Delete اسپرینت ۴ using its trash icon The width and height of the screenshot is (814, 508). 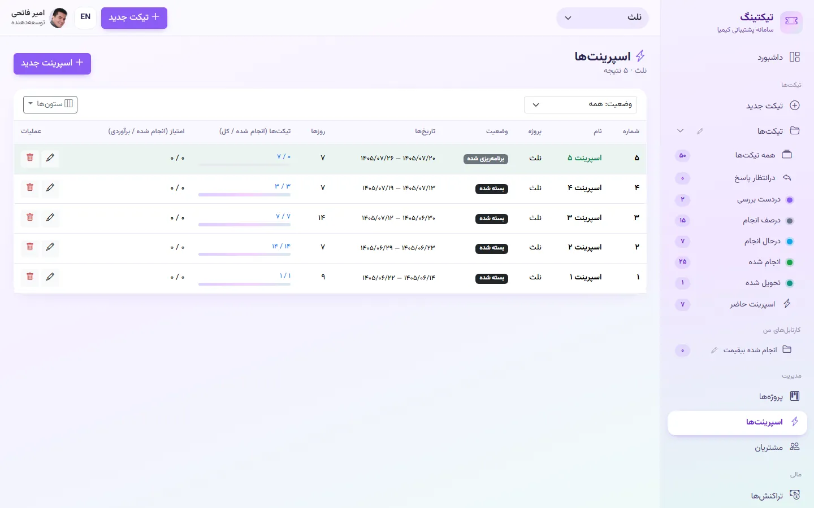30,187
